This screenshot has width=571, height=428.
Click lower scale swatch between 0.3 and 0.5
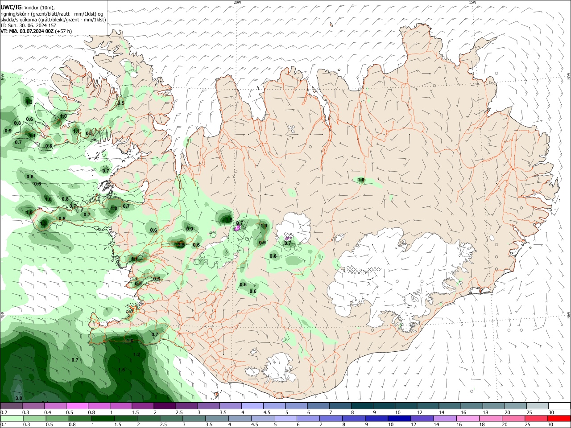tap(34, 418)
